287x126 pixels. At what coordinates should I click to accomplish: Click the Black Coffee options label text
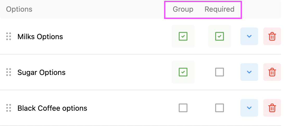(52, 108)
